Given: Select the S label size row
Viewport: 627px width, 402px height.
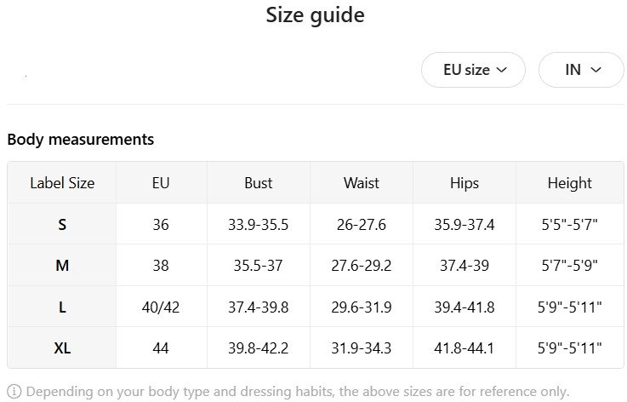Looking at the screenshot, I should [x=62, y=225].
